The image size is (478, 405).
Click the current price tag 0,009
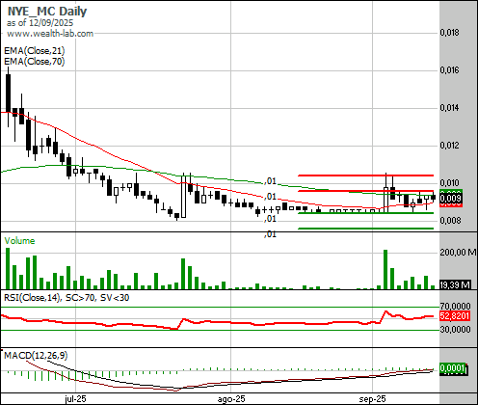(451, 199)
